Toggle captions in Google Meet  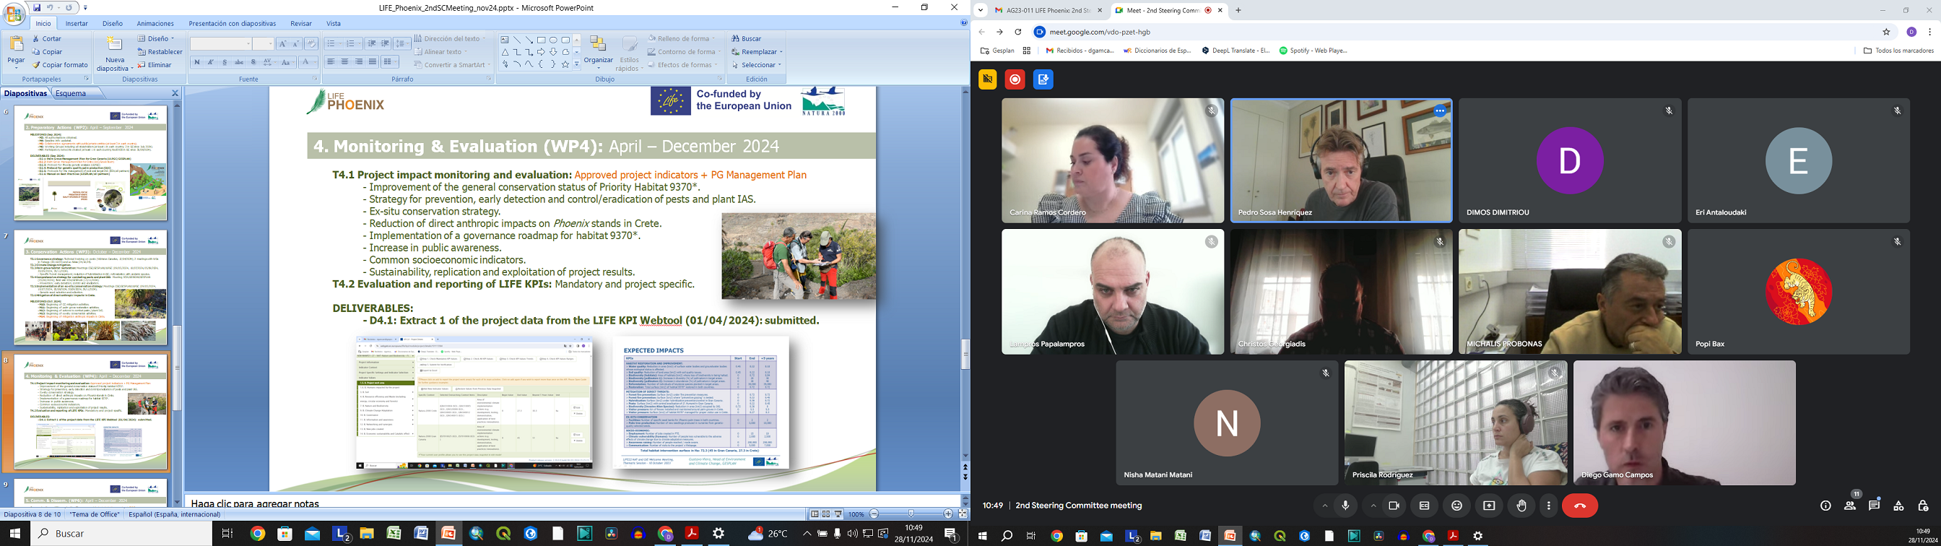tap(1424, 506)
